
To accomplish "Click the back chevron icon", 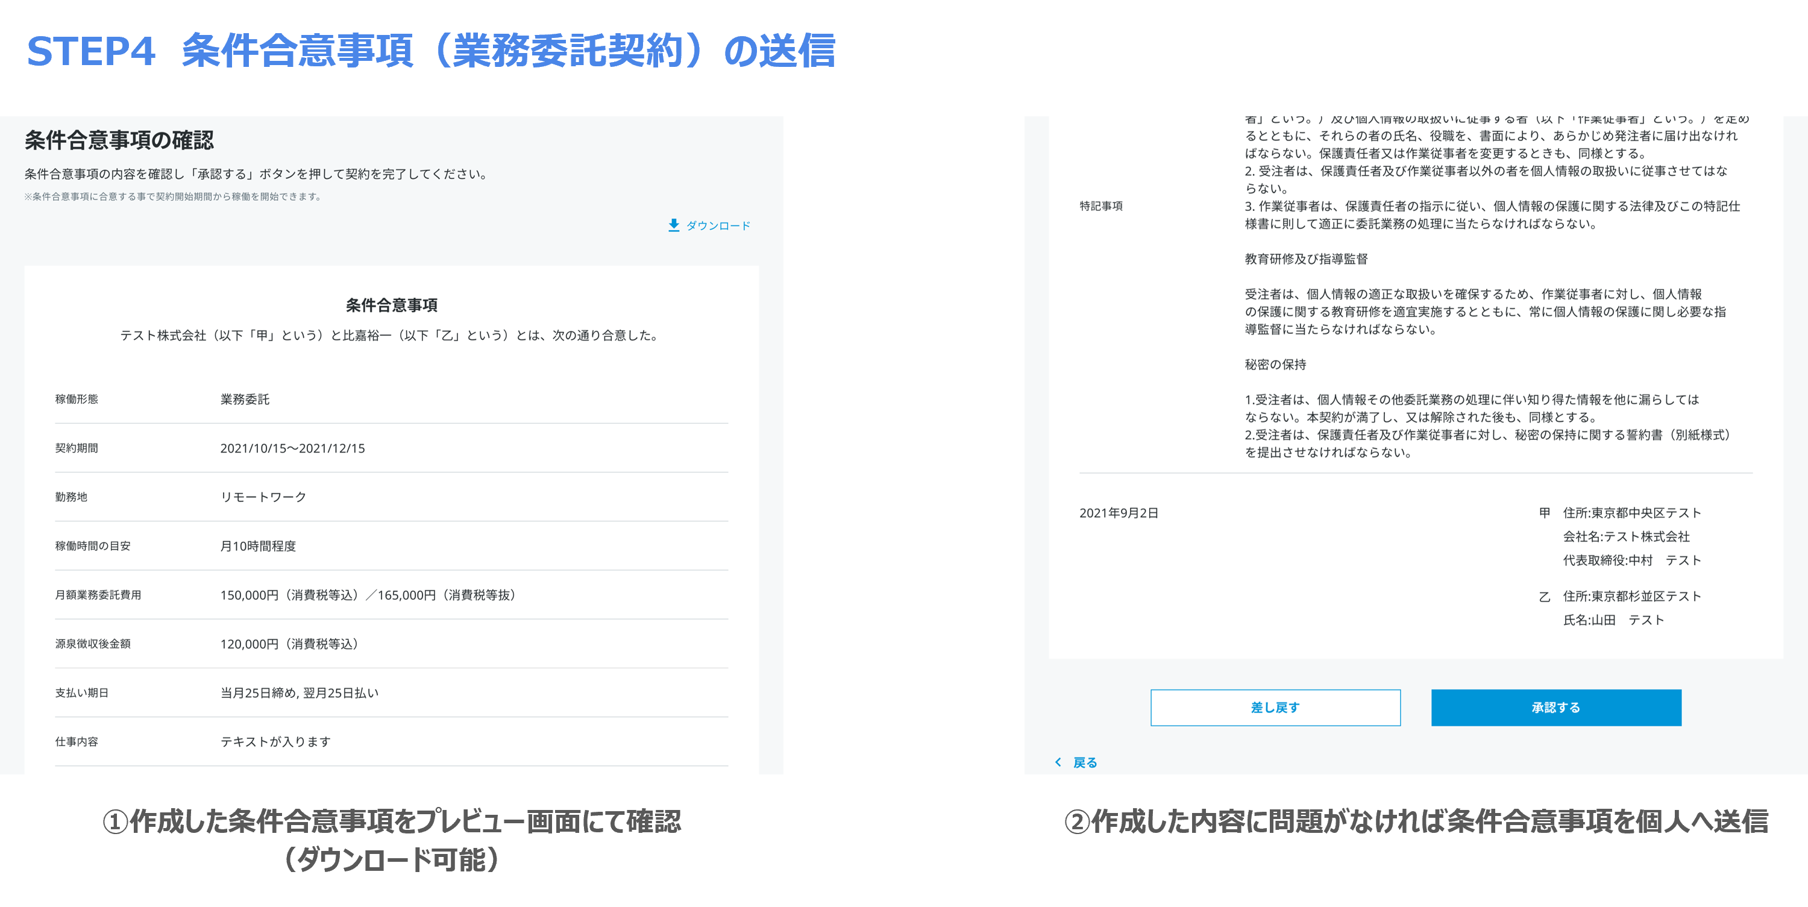I will pyautogui.click(x=1058, y=762).
